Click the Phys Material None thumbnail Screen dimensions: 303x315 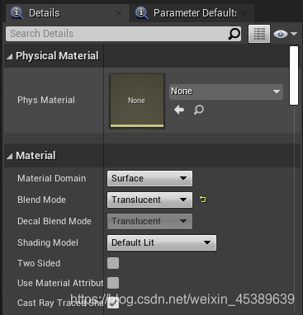click(137, 101)
